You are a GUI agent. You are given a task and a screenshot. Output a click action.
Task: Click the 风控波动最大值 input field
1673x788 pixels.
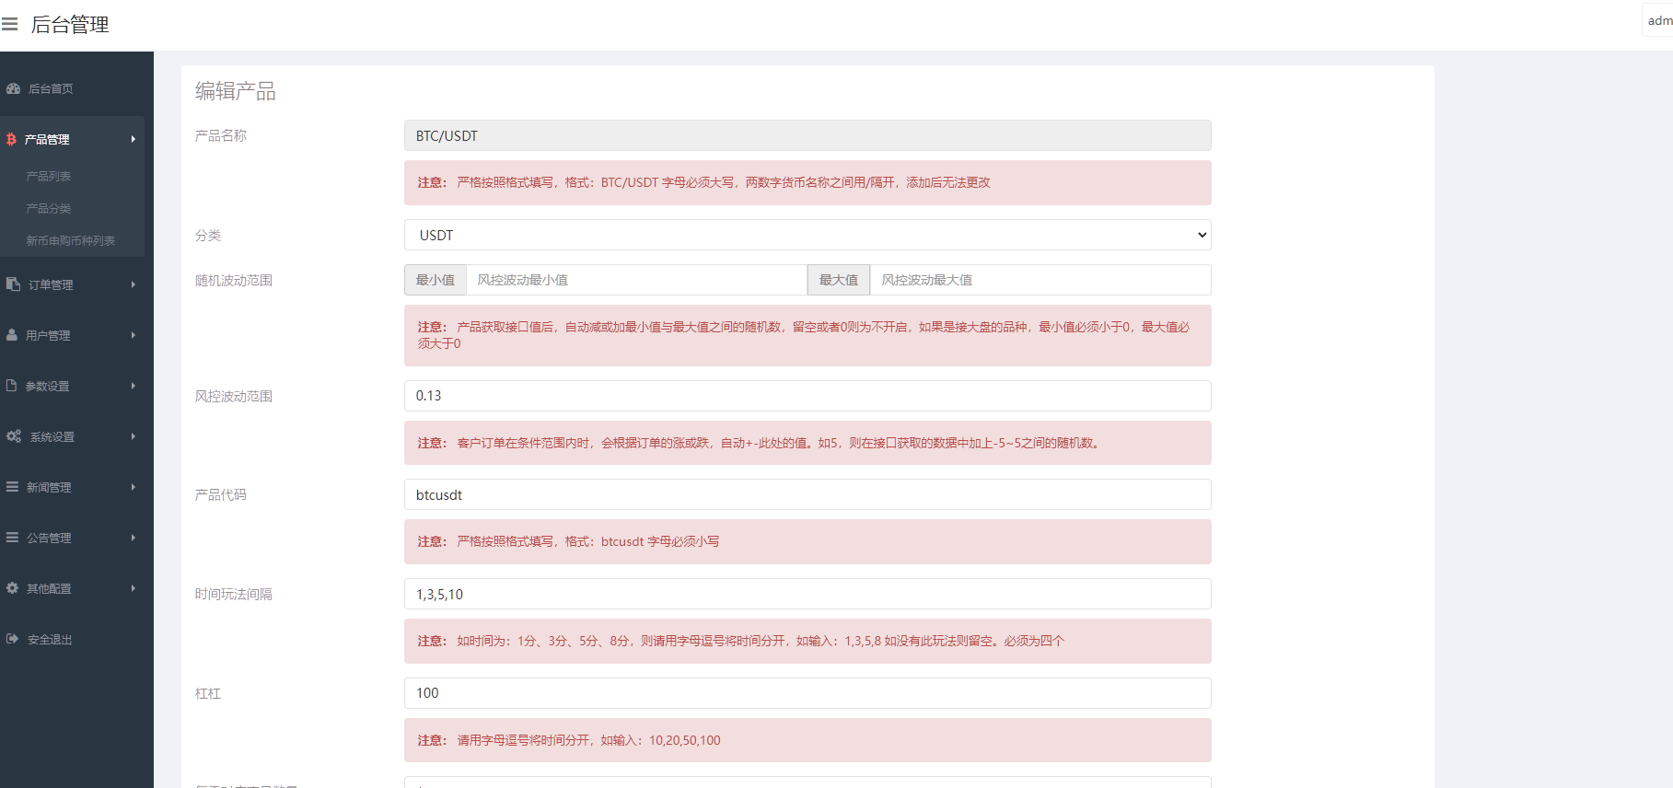(x=1040, y=280)
